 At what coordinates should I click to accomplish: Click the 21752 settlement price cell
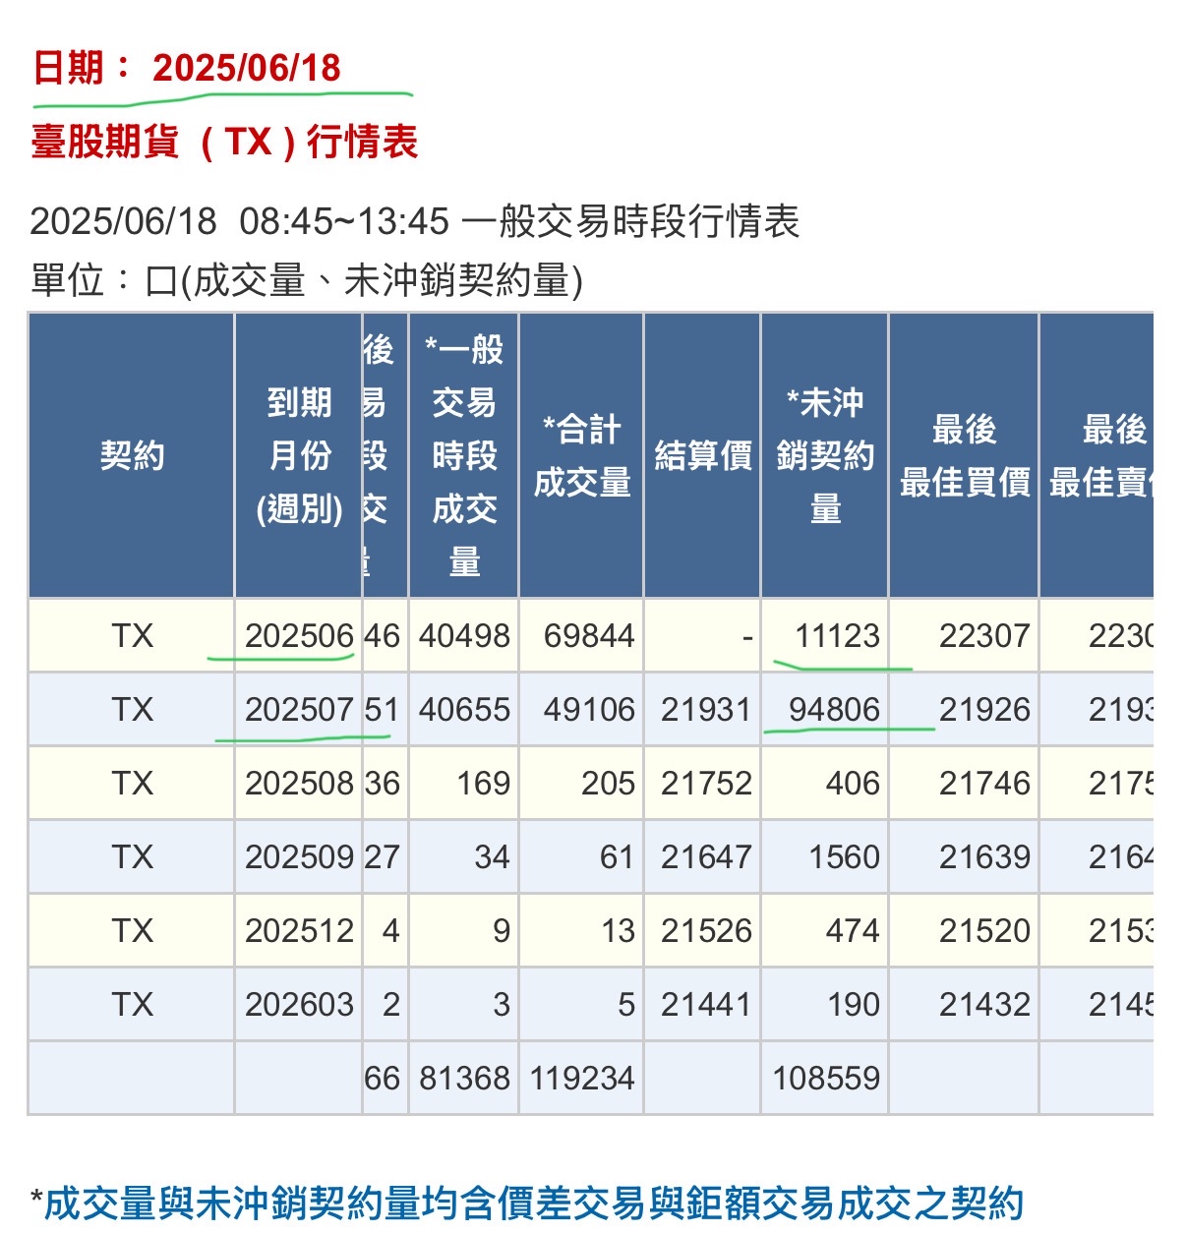(x=702, y=784)
